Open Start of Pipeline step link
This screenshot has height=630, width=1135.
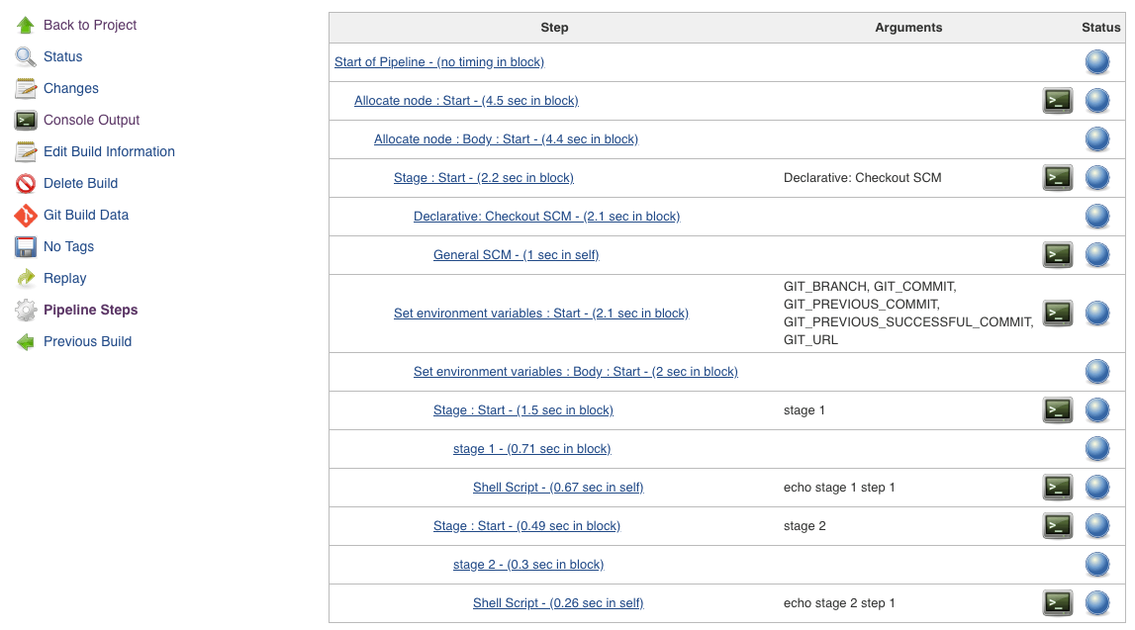(439, 62)
